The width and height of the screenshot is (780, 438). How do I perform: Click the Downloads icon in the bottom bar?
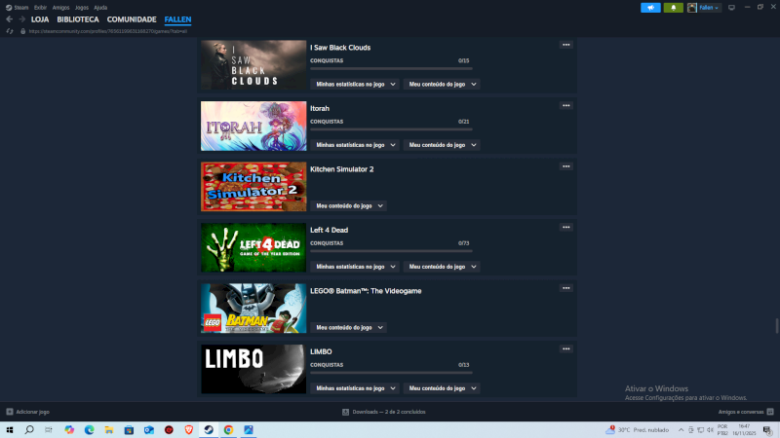point(346,412)
